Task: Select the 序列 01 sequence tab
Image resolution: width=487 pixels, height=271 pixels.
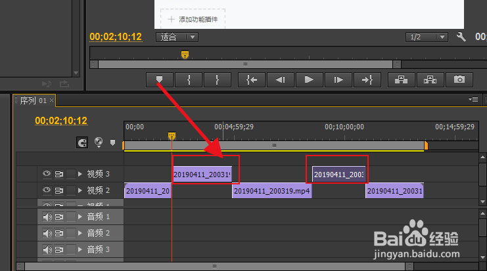Action: coord(33,100)
